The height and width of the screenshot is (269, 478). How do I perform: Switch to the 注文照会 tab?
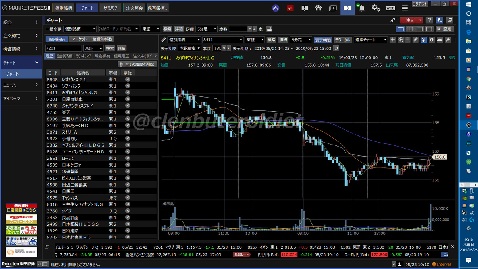(134, 8)
